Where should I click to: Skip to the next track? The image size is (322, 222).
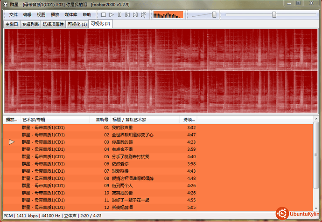pyautogui.click(x=135, y=15)
